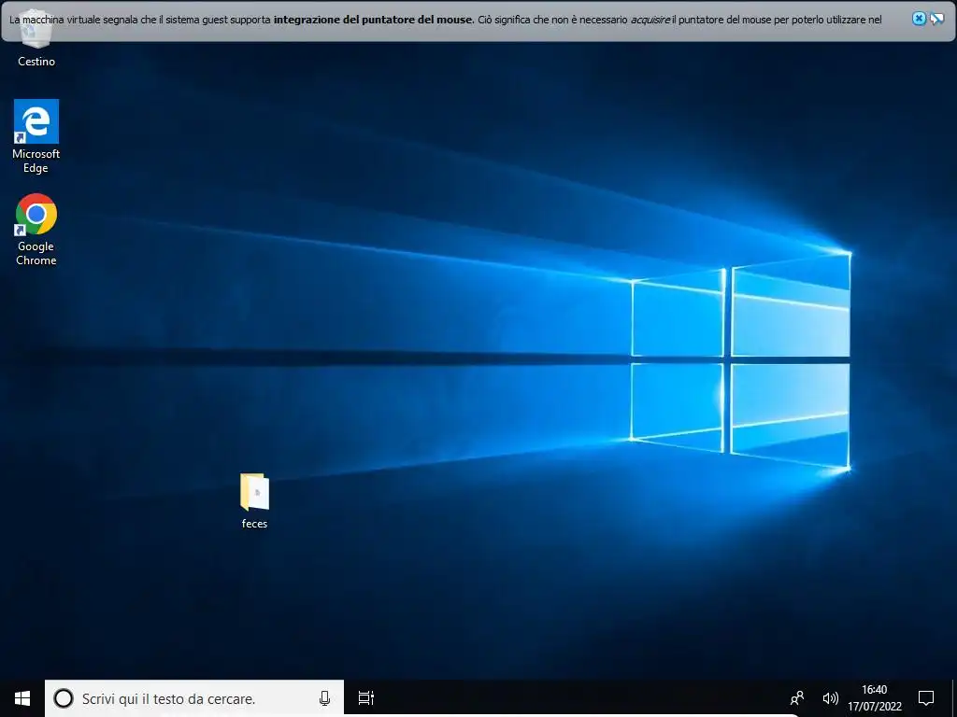Click the mouse integration notification message text
Viewport: 957px width, 717px height.
coord(446,20)
